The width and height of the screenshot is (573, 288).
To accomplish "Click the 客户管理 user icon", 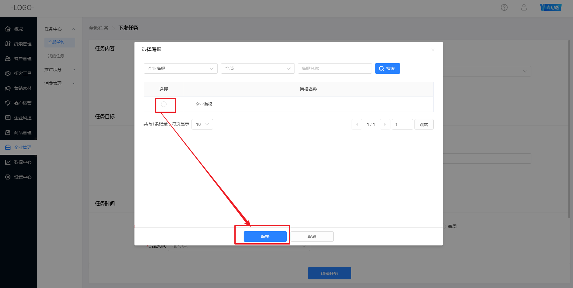I will coord(8,59).
